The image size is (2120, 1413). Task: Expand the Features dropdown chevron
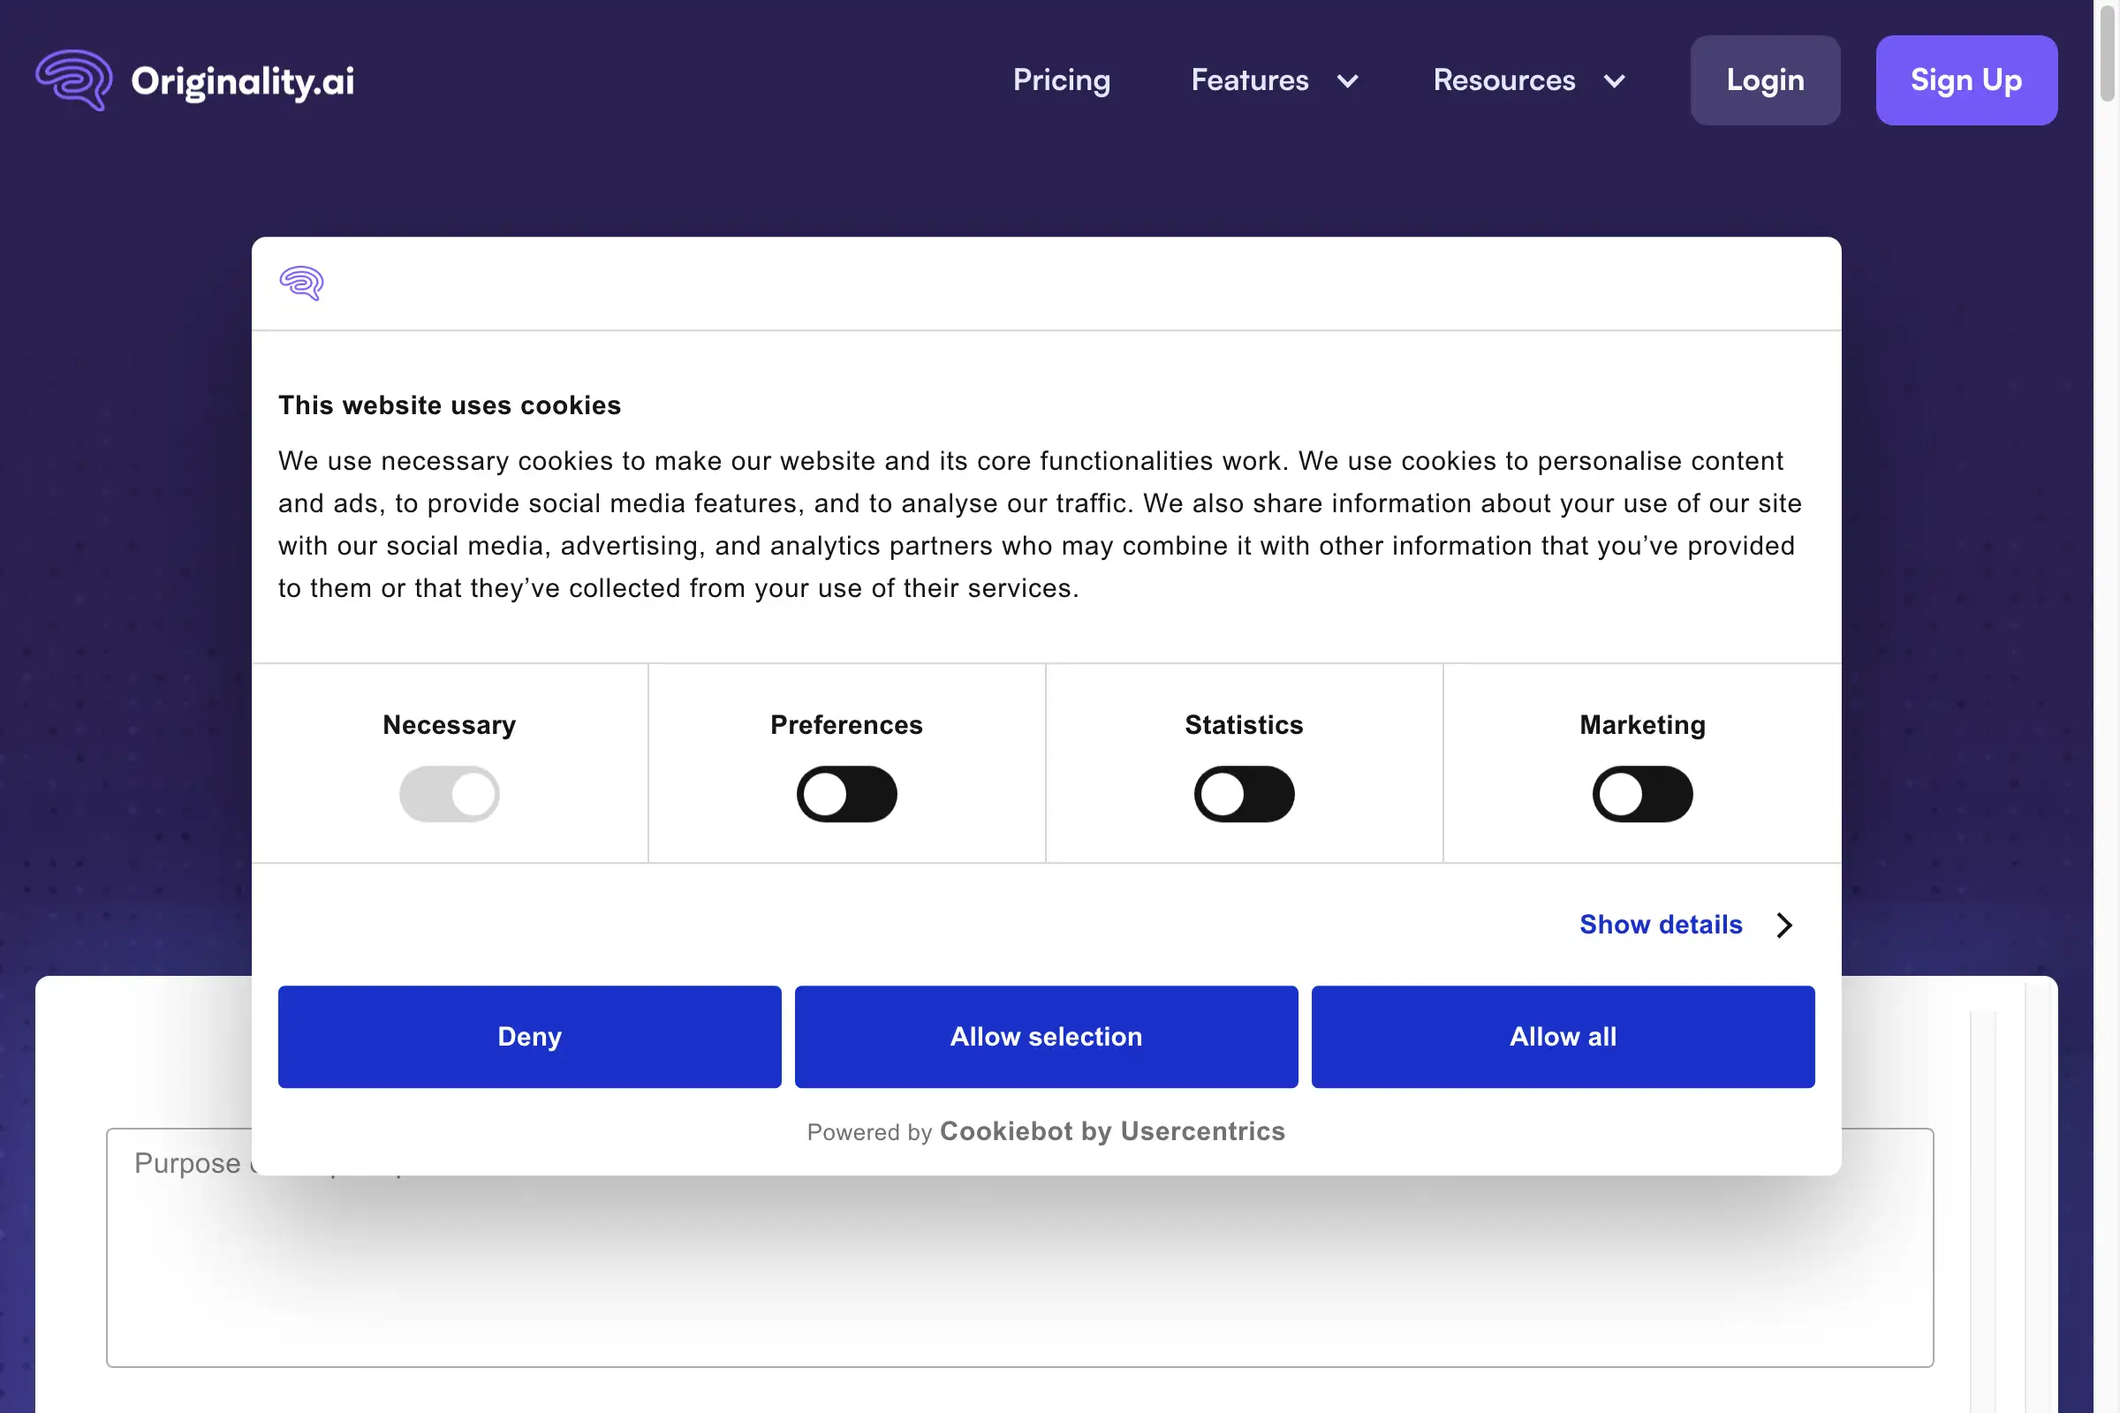[1348, 81]
